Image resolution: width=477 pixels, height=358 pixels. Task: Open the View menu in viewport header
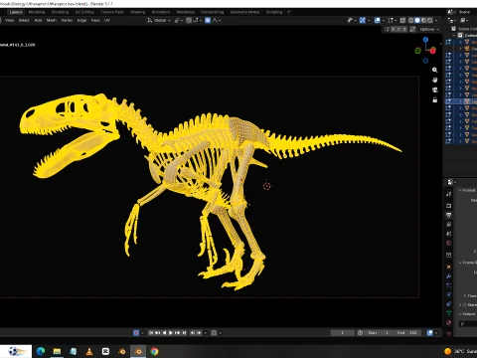[10, 20]
